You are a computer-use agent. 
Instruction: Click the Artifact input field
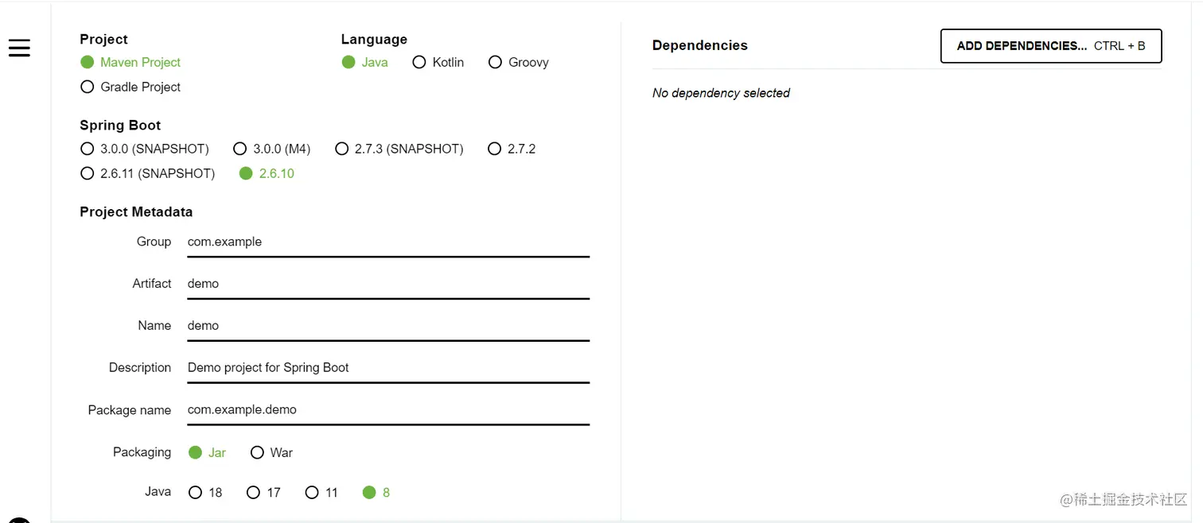[388, 285]
